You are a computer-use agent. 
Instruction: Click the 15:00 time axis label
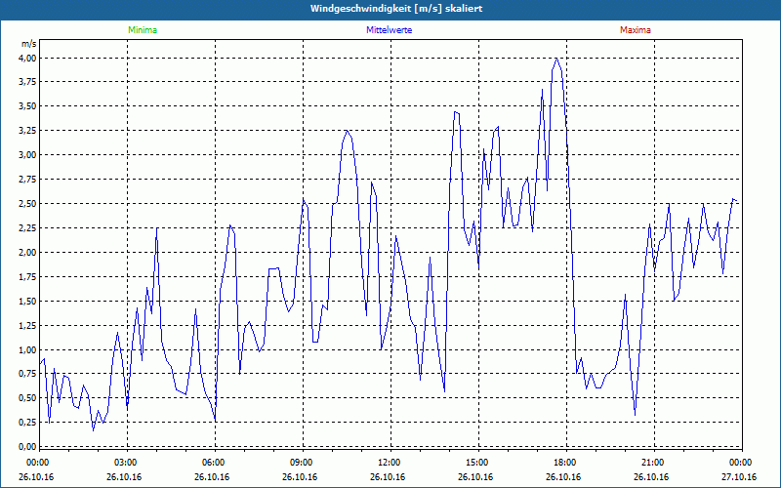point(478,463)
